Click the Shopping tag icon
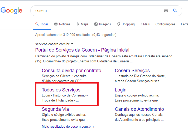This screenshot has width=188, height=129. click(x=118, y=24)
